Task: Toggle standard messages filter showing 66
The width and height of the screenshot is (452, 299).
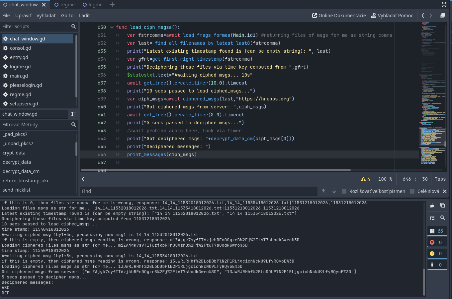Action: coord(437,231)
